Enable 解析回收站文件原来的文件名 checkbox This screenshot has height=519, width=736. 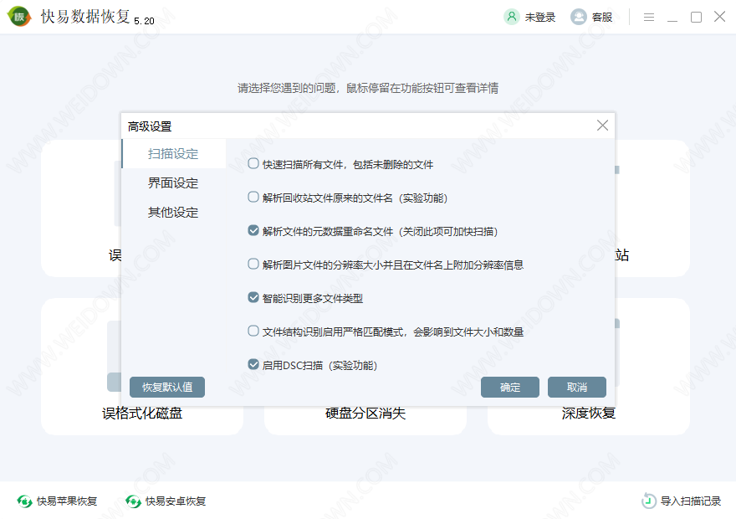coord(253,197)
